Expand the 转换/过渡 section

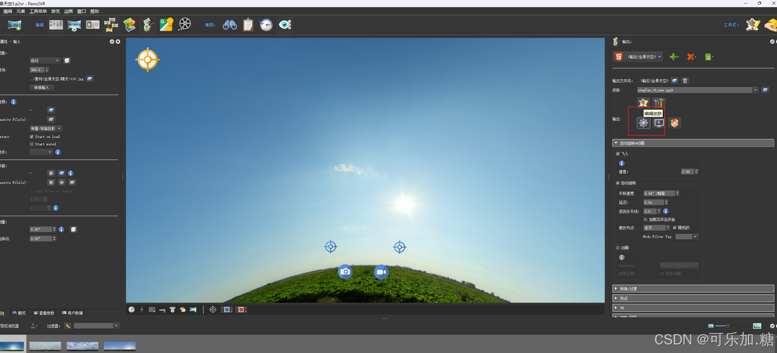click(693, 289)
